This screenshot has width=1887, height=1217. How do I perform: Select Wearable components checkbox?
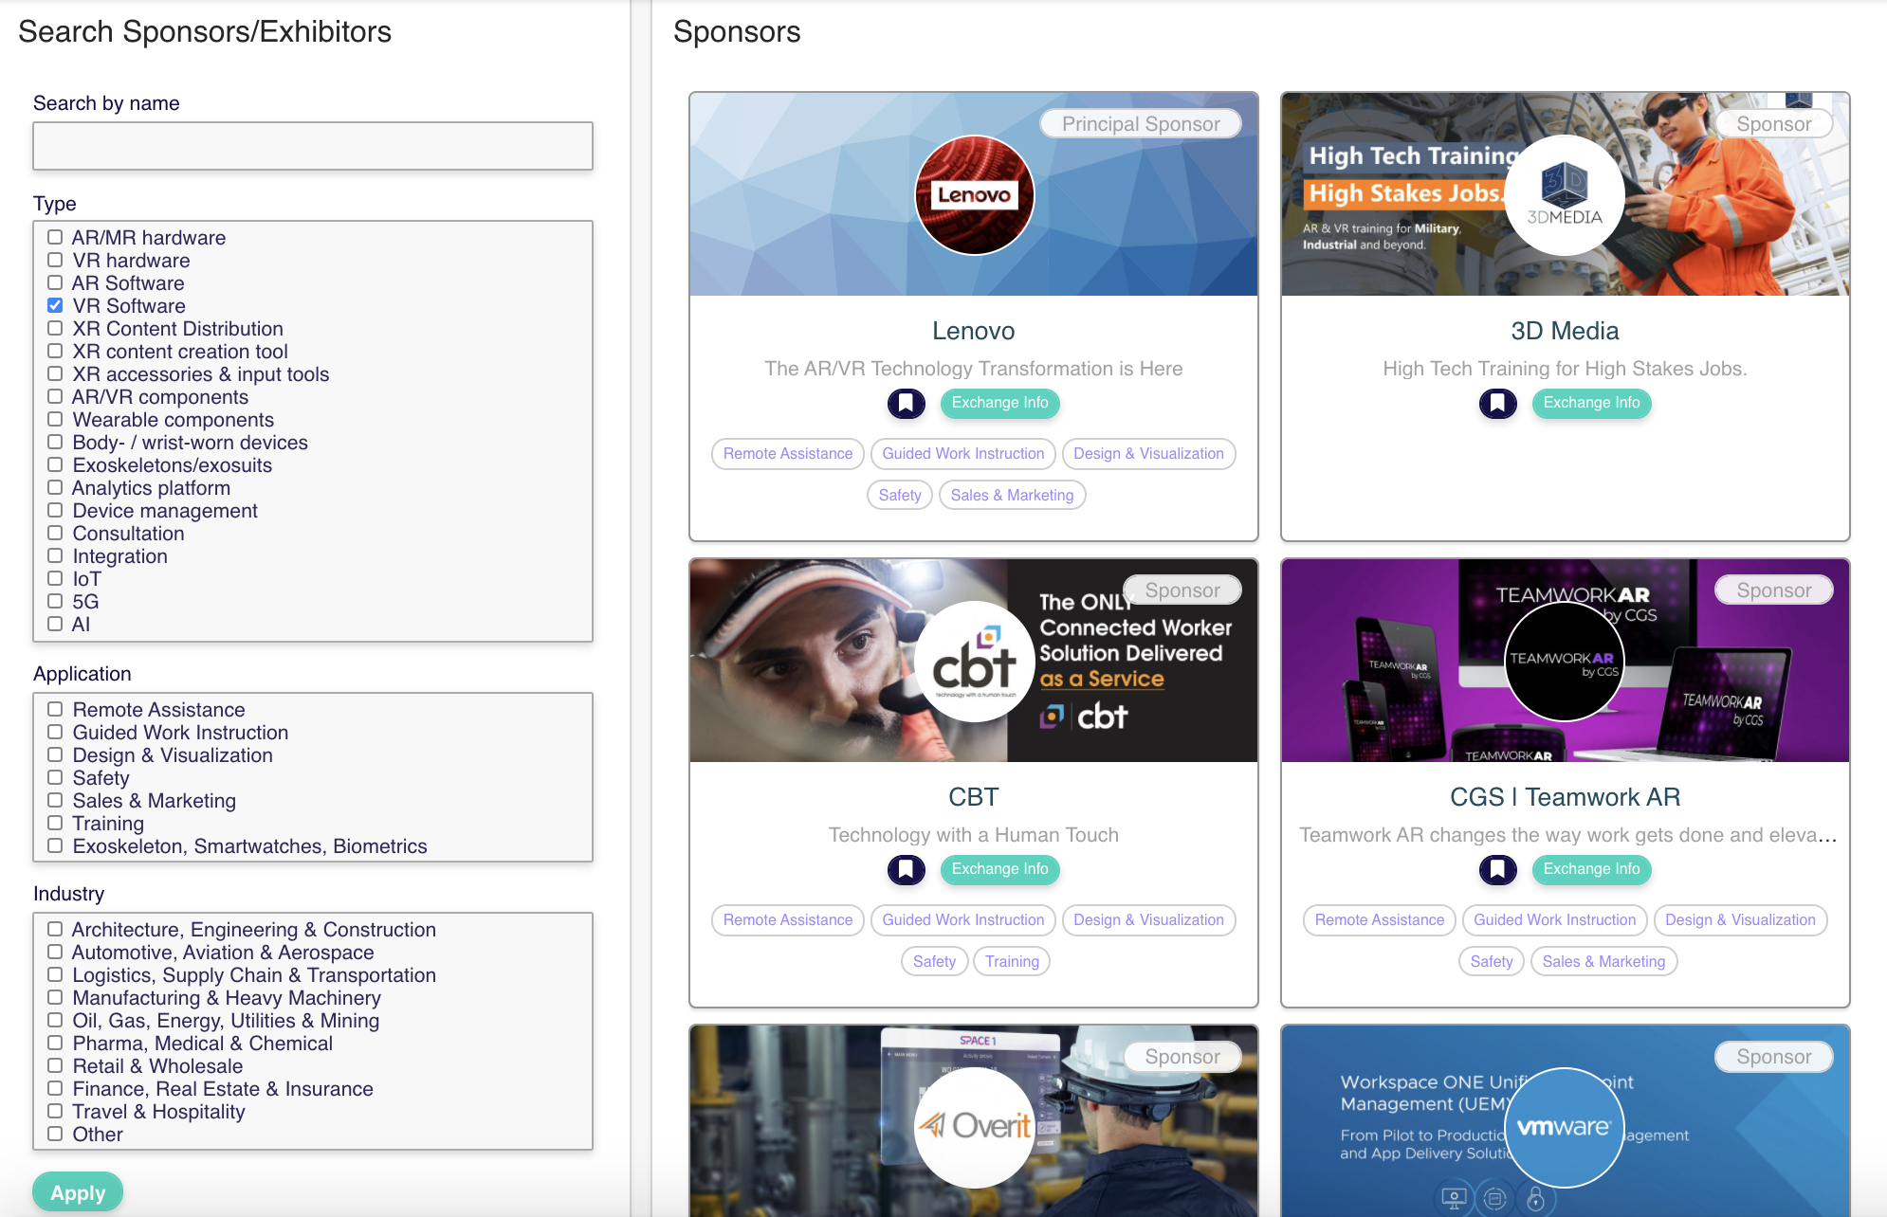[55, 419]
